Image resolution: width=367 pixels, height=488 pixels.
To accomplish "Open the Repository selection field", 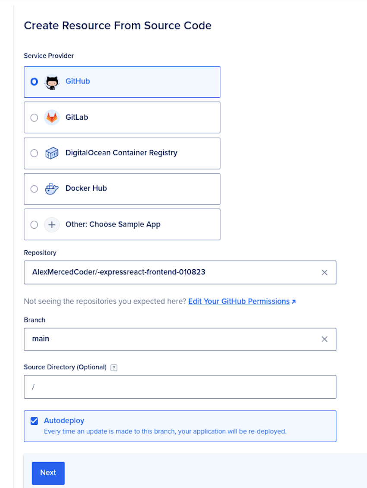I will pos(173,272).
